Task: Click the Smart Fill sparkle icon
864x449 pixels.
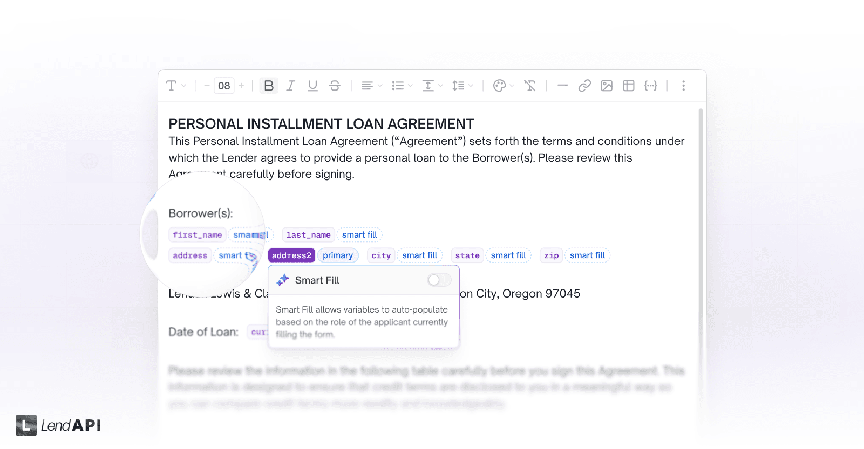Action: 283,280
